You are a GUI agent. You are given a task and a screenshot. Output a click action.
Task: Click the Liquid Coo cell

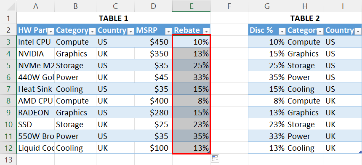[35, 148]
